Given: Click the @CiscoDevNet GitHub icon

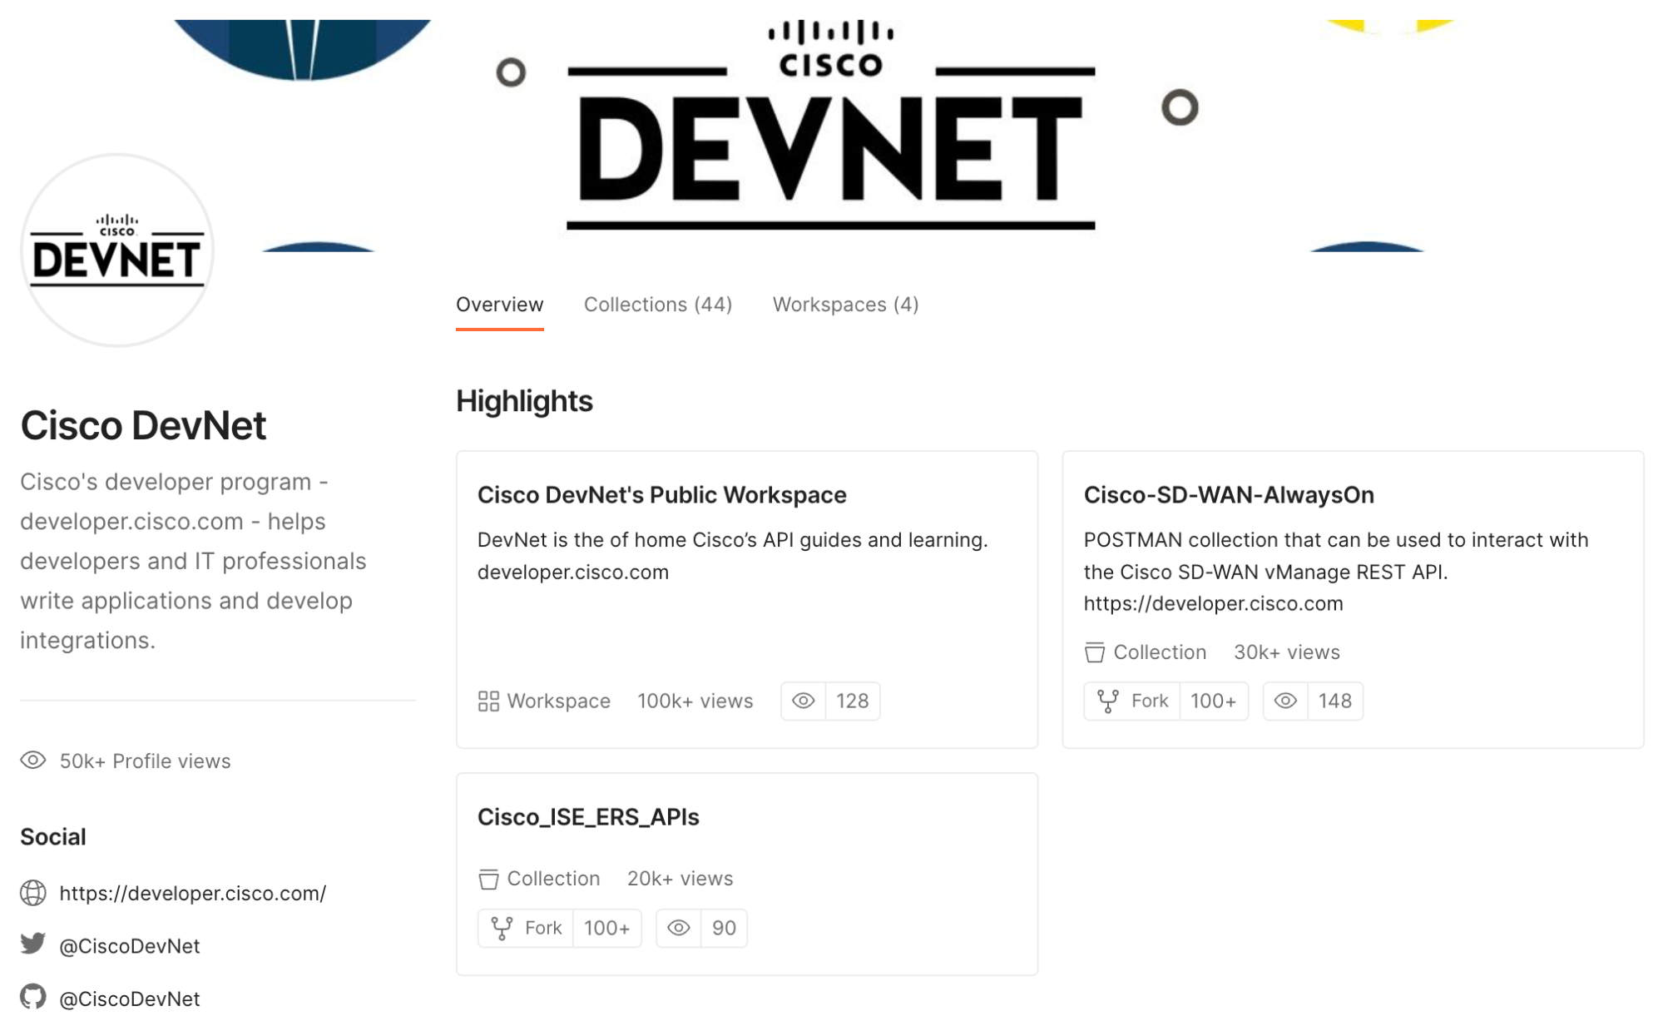Looking at the screenshot, I should tap(33, 998).
